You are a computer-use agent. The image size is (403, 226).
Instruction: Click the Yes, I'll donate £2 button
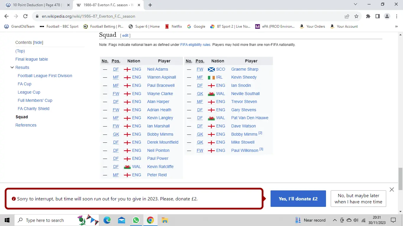click(x=298, y=199)
